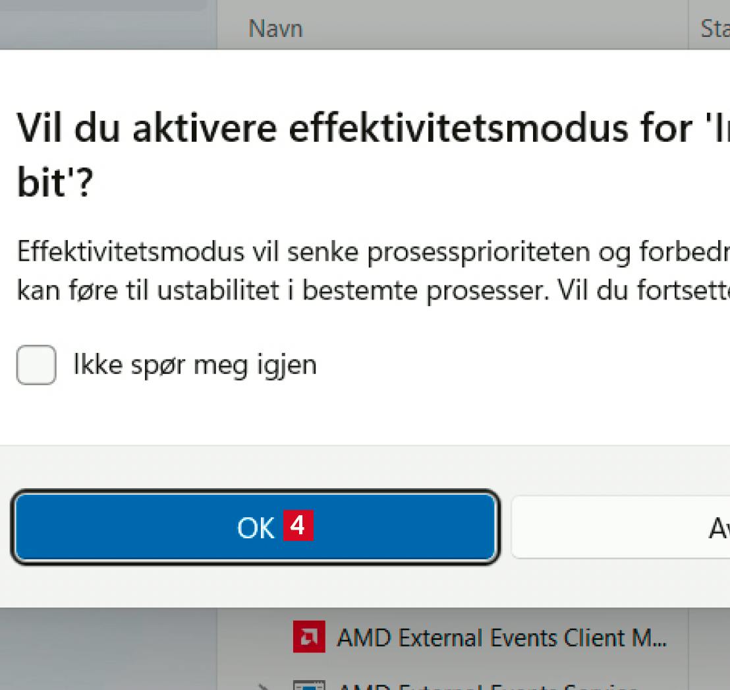Image resolution: width=730 pixels, height=690 pixels.
Task: Tick the 'Ikke spør meg igjen' checkbox
Action: tap(36, 365)
